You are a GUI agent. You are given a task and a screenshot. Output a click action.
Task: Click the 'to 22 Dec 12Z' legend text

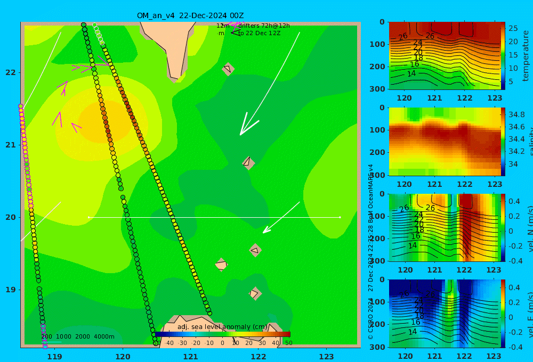[259, 34]
